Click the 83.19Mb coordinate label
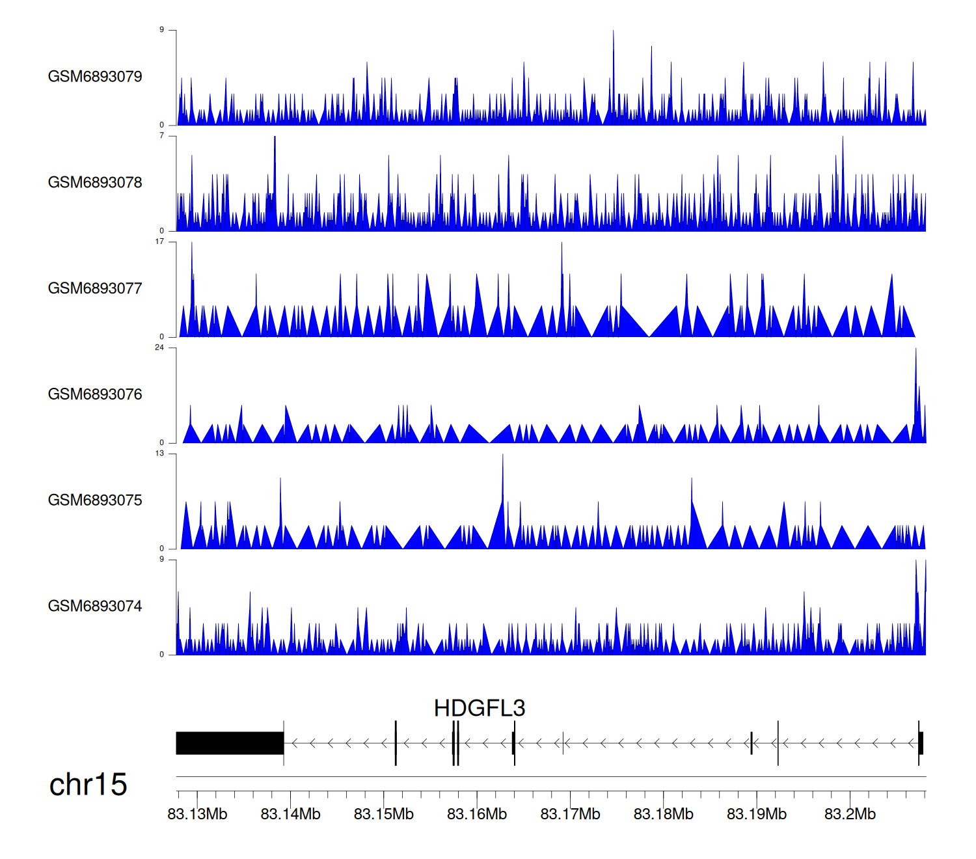The width and height of the screenshot is (976, 859). coord(757,815)
